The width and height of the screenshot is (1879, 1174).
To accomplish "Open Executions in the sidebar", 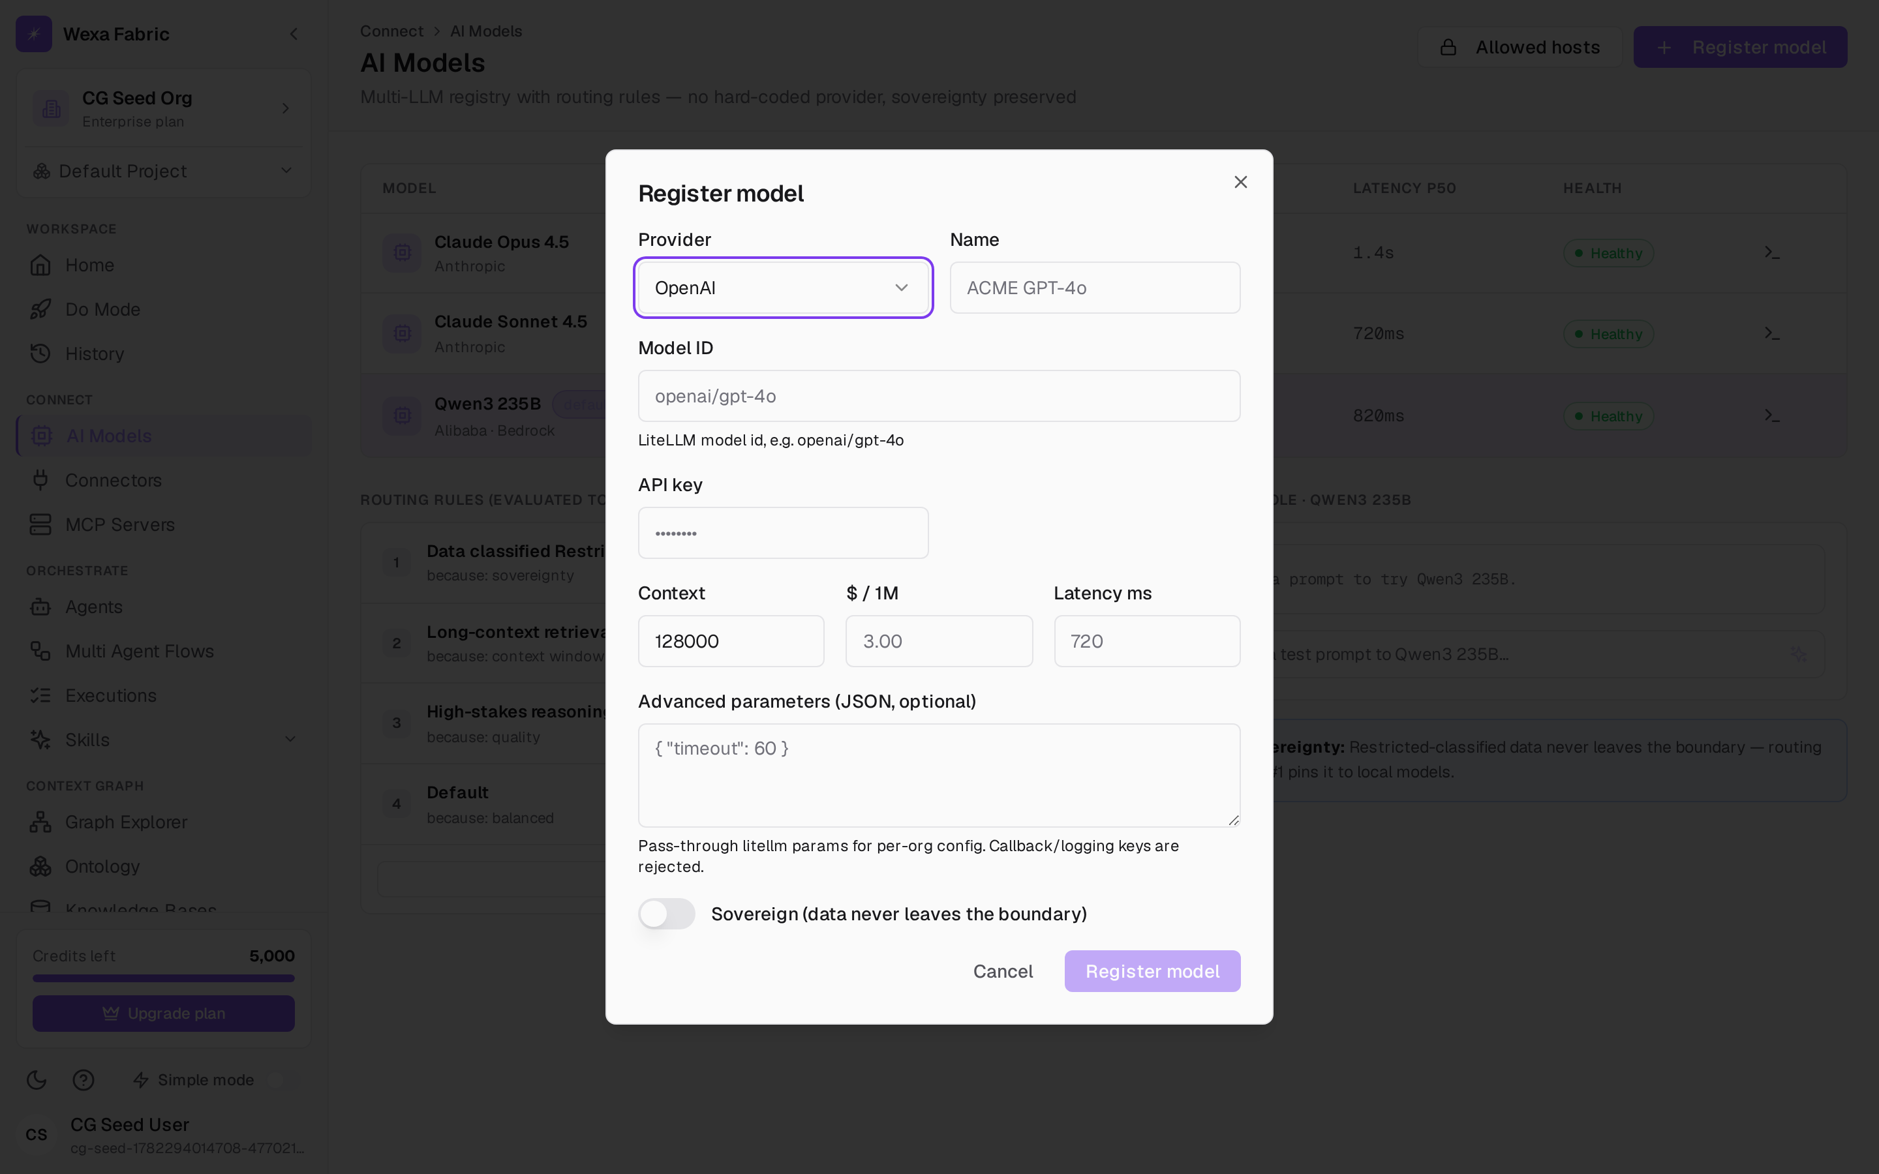I will [x=163, y=695].
